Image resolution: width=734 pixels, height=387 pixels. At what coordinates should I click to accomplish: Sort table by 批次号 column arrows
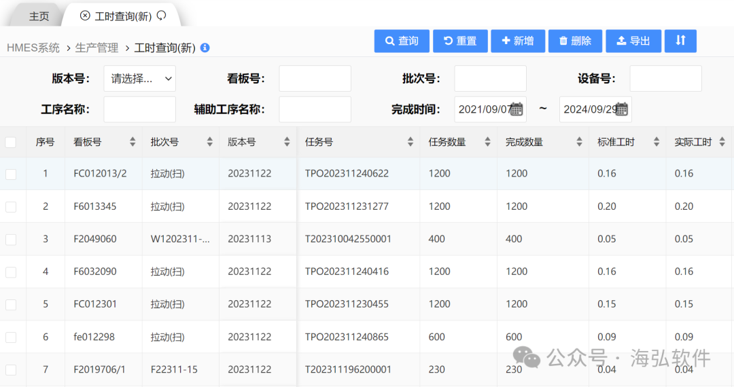[210, 142]
